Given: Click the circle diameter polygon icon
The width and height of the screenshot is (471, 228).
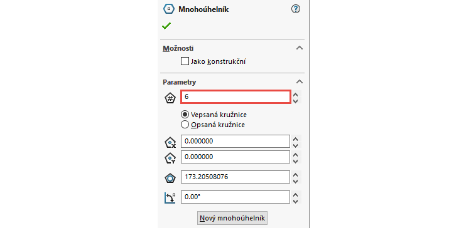Looking at the screenshot, I should coord(170,178).
